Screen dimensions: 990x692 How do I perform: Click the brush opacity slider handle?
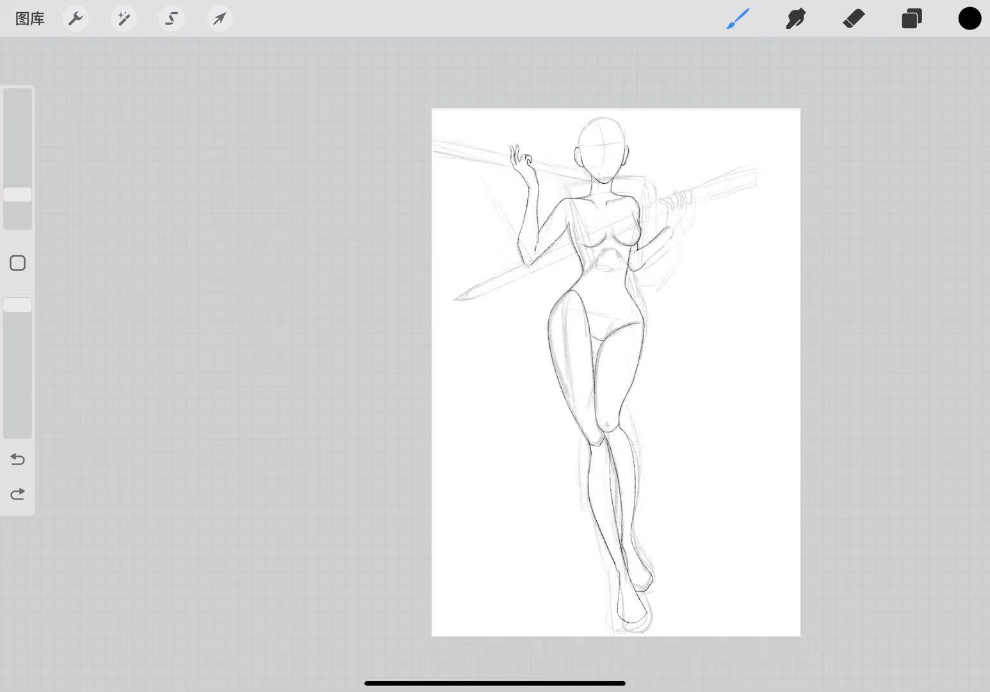pyautogui.click(x=18, y=305)
